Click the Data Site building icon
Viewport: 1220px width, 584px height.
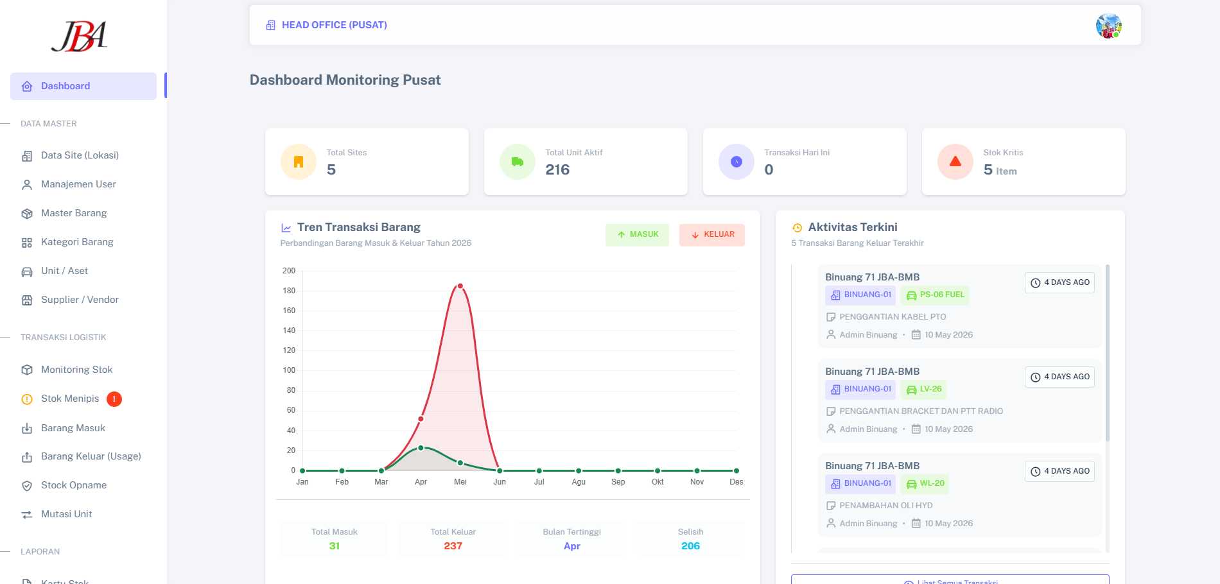coord(27,156)
